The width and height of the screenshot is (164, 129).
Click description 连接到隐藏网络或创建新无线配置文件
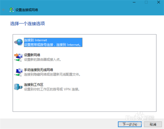52,74
